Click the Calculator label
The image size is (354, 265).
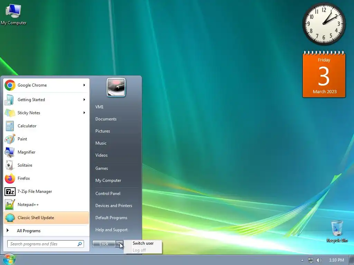27,126
